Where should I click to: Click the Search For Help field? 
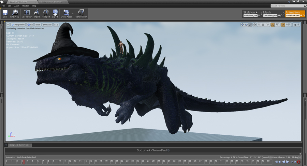click(x=288, y=6)
